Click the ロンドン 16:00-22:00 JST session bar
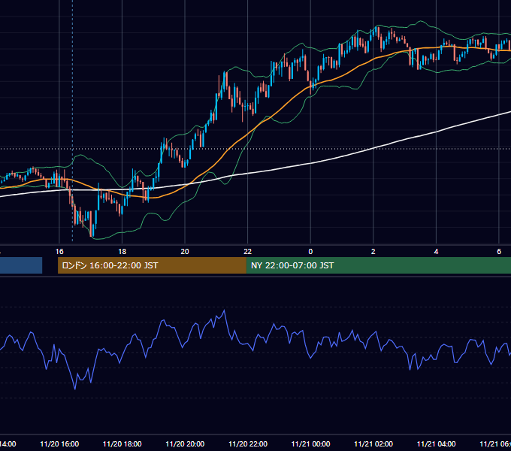This screenshot has width=511, height=451. pos(152,265)
